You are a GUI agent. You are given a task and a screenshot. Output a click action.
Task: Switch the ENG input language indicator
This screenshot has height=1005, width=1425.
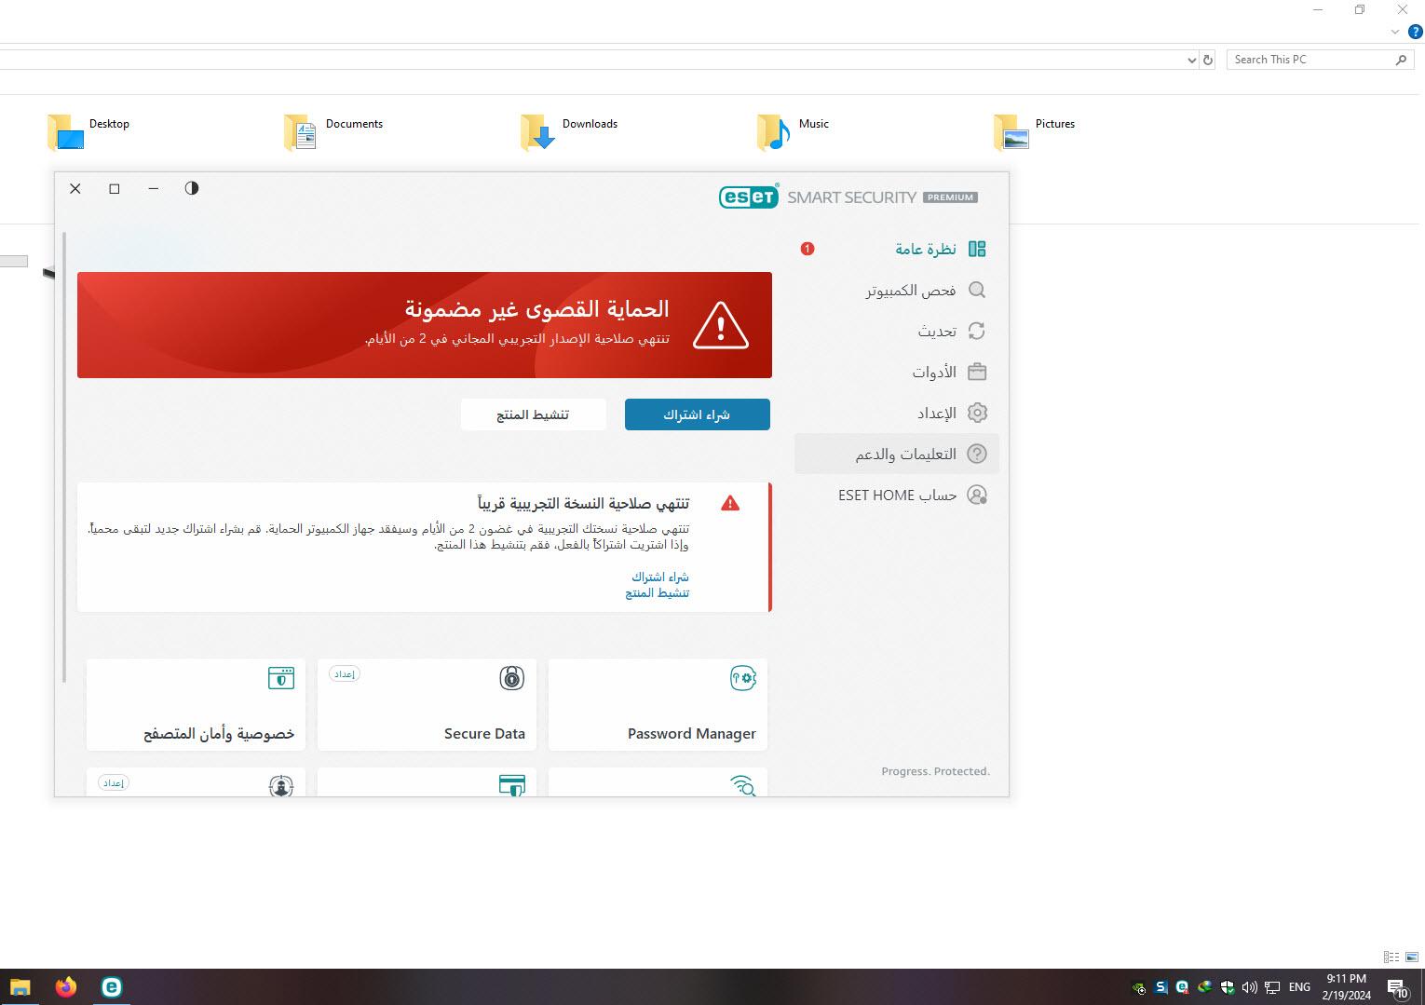point(1299,987)
